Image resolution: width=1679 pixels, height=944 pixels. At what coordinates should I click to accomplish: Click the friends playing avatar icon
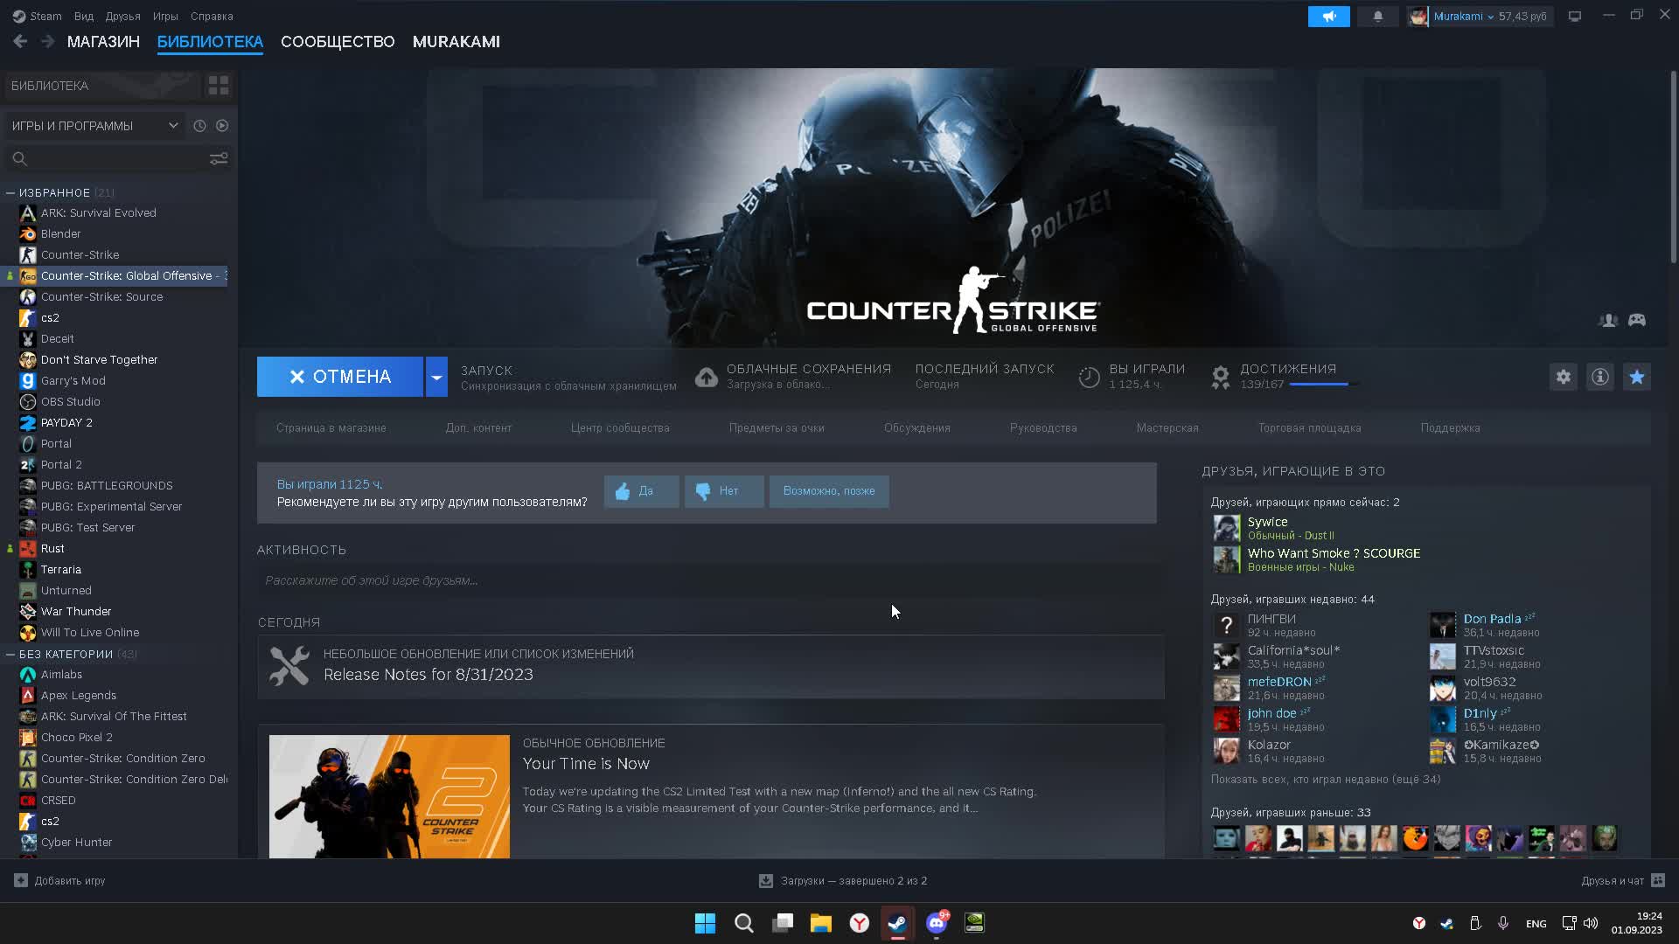coord(1609,319)
